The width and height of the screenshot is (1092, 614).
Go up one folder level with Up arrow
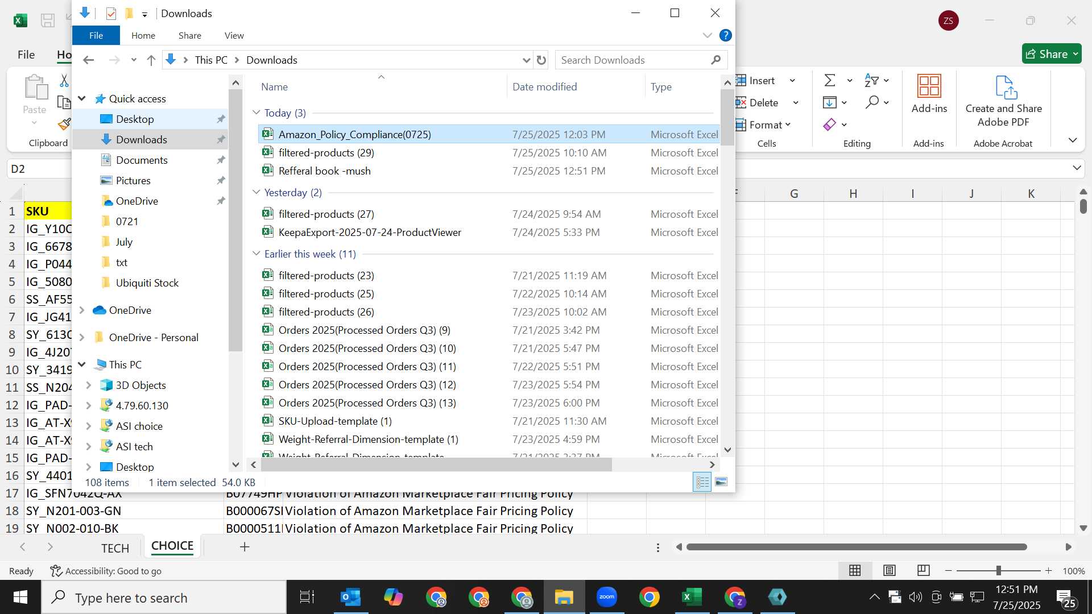tap(151, 60)
